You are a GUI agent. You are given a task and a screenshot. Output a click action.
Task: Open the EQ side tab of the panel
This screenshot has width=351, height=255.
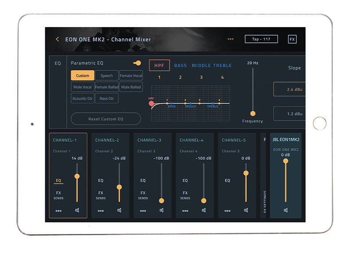[58, 63]
